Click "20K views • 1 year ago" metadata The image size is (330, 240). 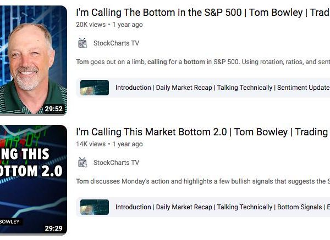(109, 25)
